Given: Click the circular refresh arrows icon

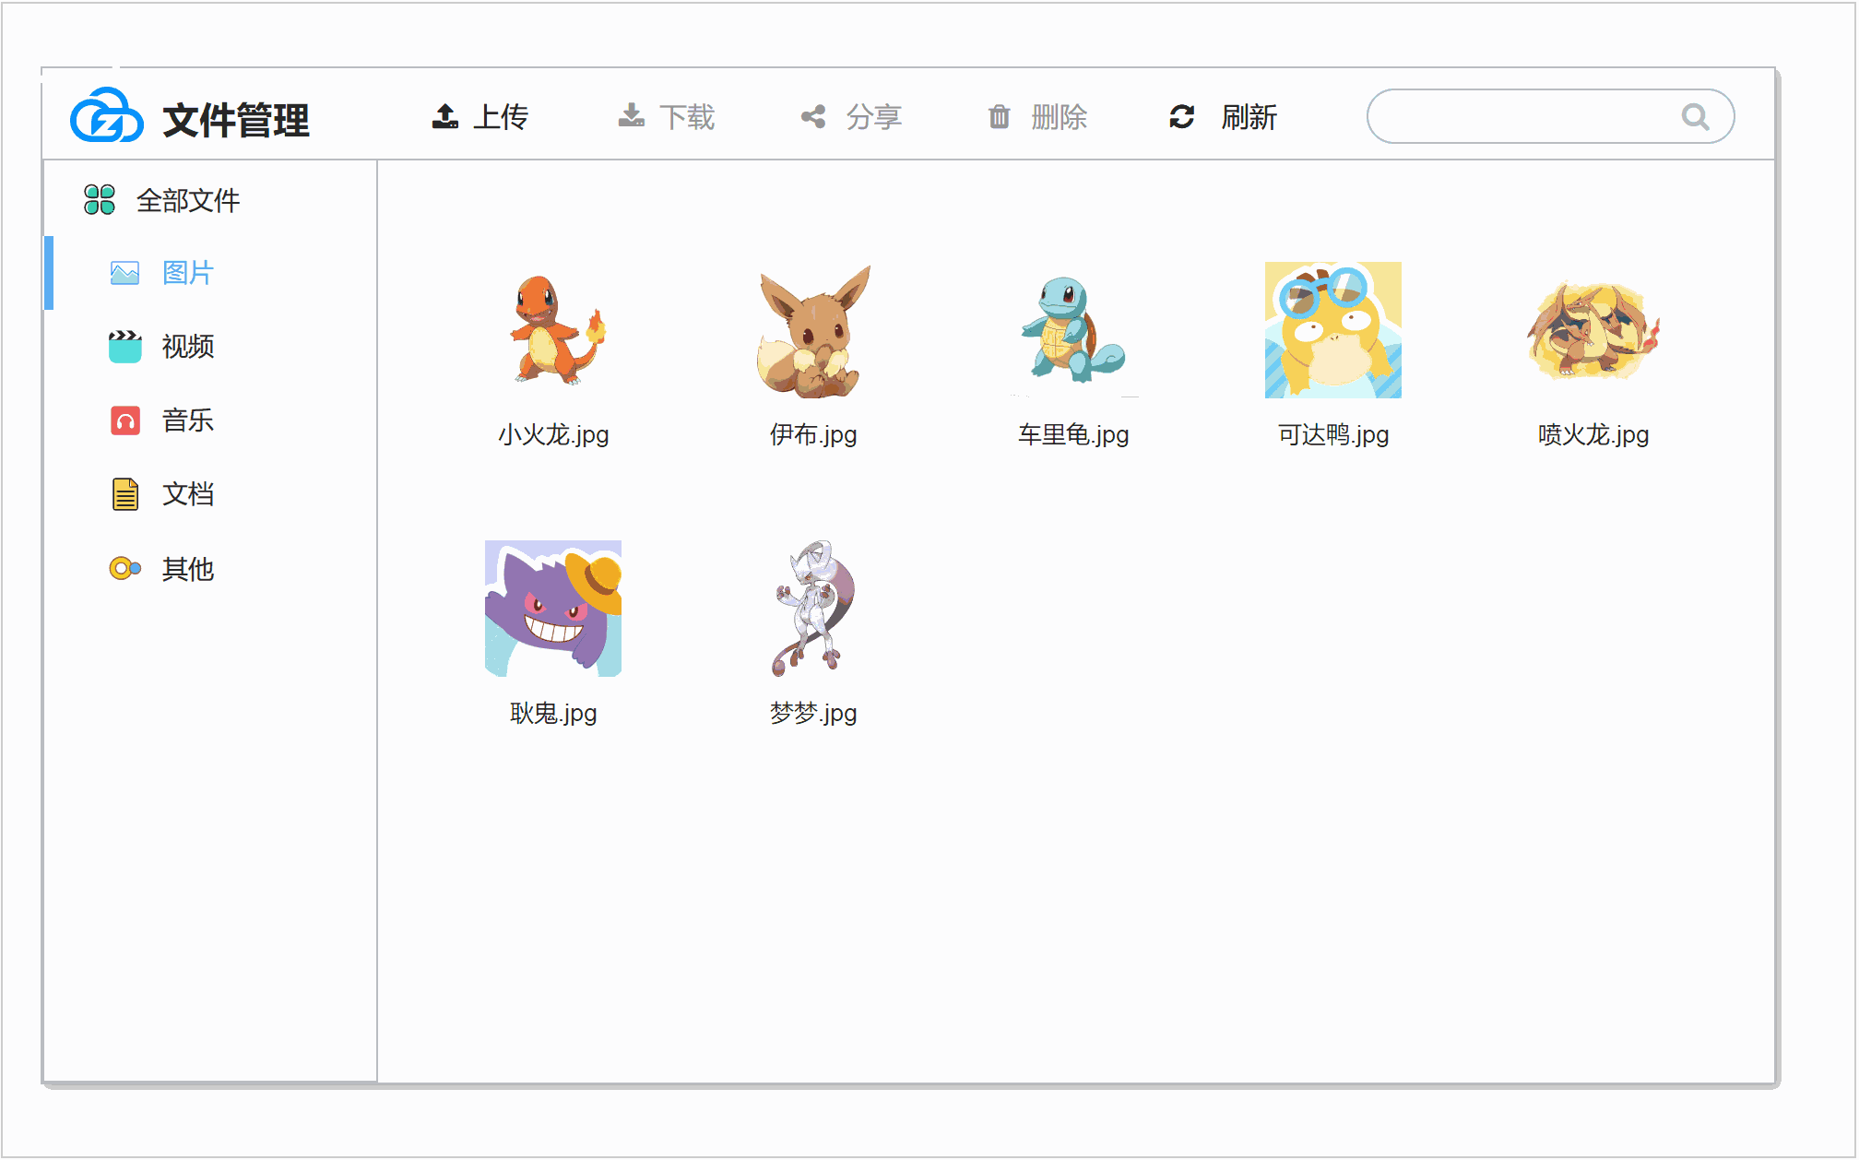Looking at the screenshot, I should 1182,116.
